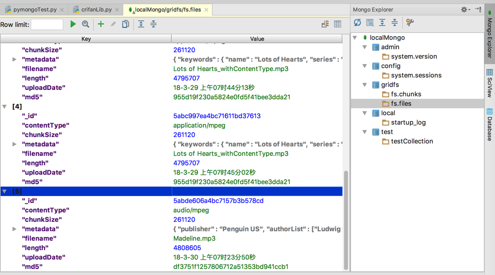The image size is (495, 275).
Task: Open the Database side panel
Action: [x=490, y=125]
